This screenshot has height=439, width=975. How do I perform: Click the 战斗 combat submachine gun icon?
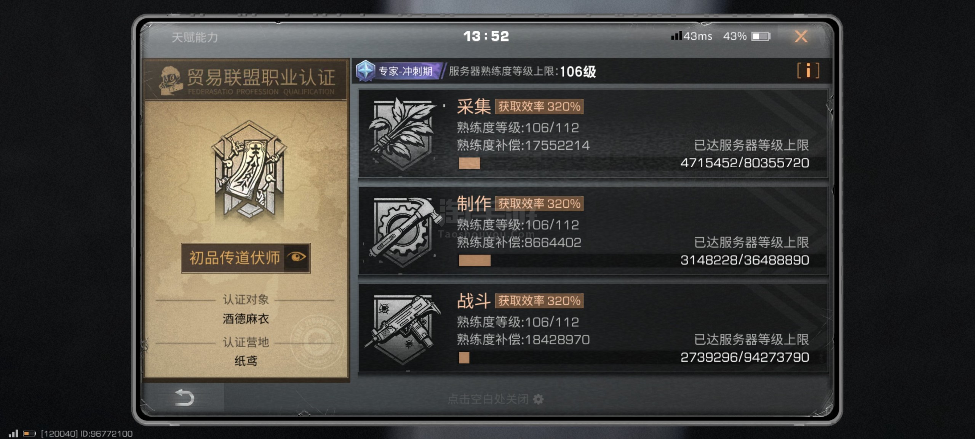click(403, 328)
